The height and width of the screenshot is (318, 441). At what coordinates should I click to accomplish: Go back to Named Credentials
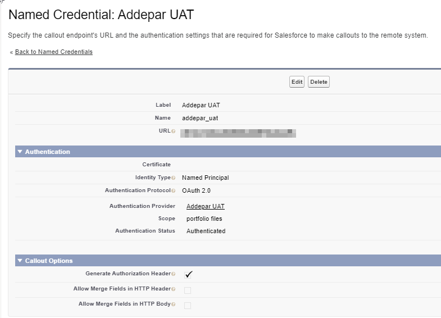54,52
